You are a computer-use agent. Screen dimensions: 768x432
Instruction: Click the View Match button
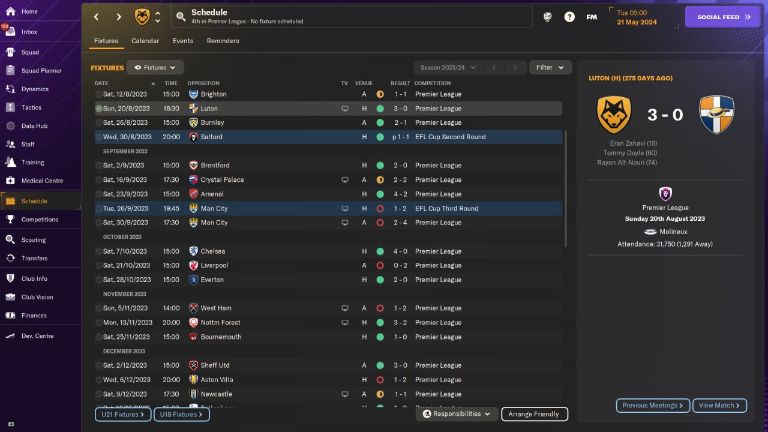click(x=719, y=406)
